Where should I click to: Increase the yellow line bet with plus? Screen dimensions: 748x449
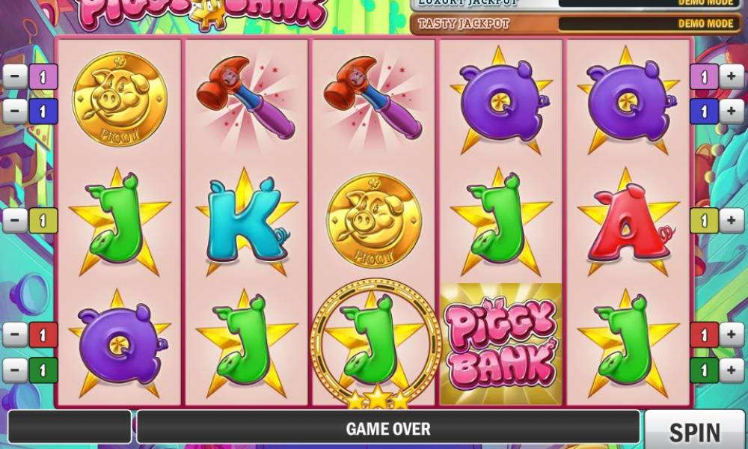click(x=732, y=221)
